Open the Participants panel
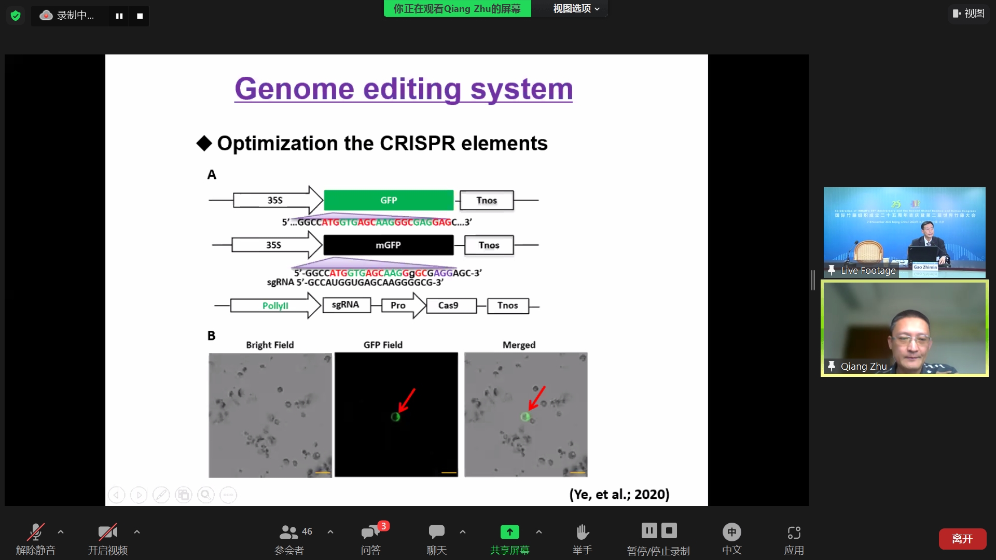 (289, 538)
